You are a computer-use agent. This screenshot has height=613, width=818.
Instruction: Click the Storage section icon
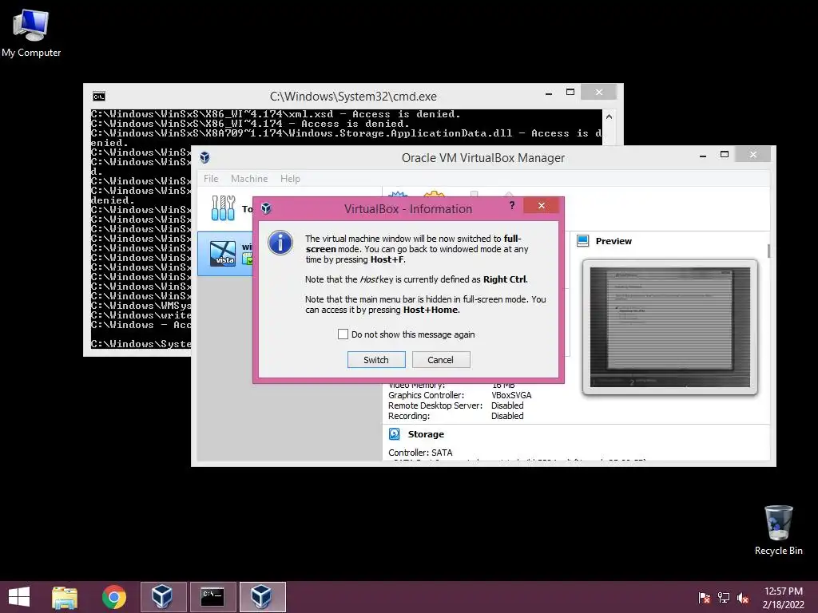click(395, 433)
